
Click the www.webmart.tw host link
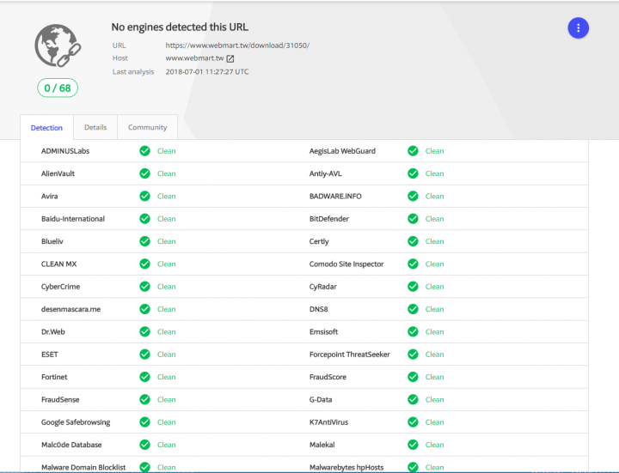pyautogui.click(x=194, y=58)
